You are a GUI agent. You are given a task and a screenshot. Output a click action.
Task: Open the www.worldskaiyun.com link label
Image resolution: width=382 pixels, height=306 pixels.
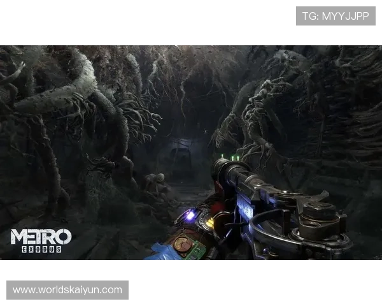[67, 290]
